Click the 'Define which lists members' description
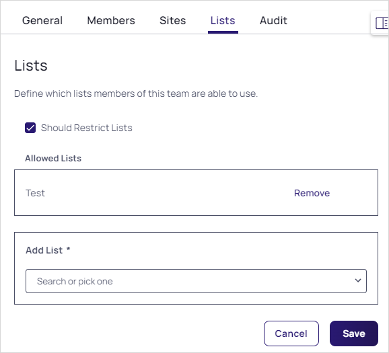389x353 pixels. click(136, 93)
